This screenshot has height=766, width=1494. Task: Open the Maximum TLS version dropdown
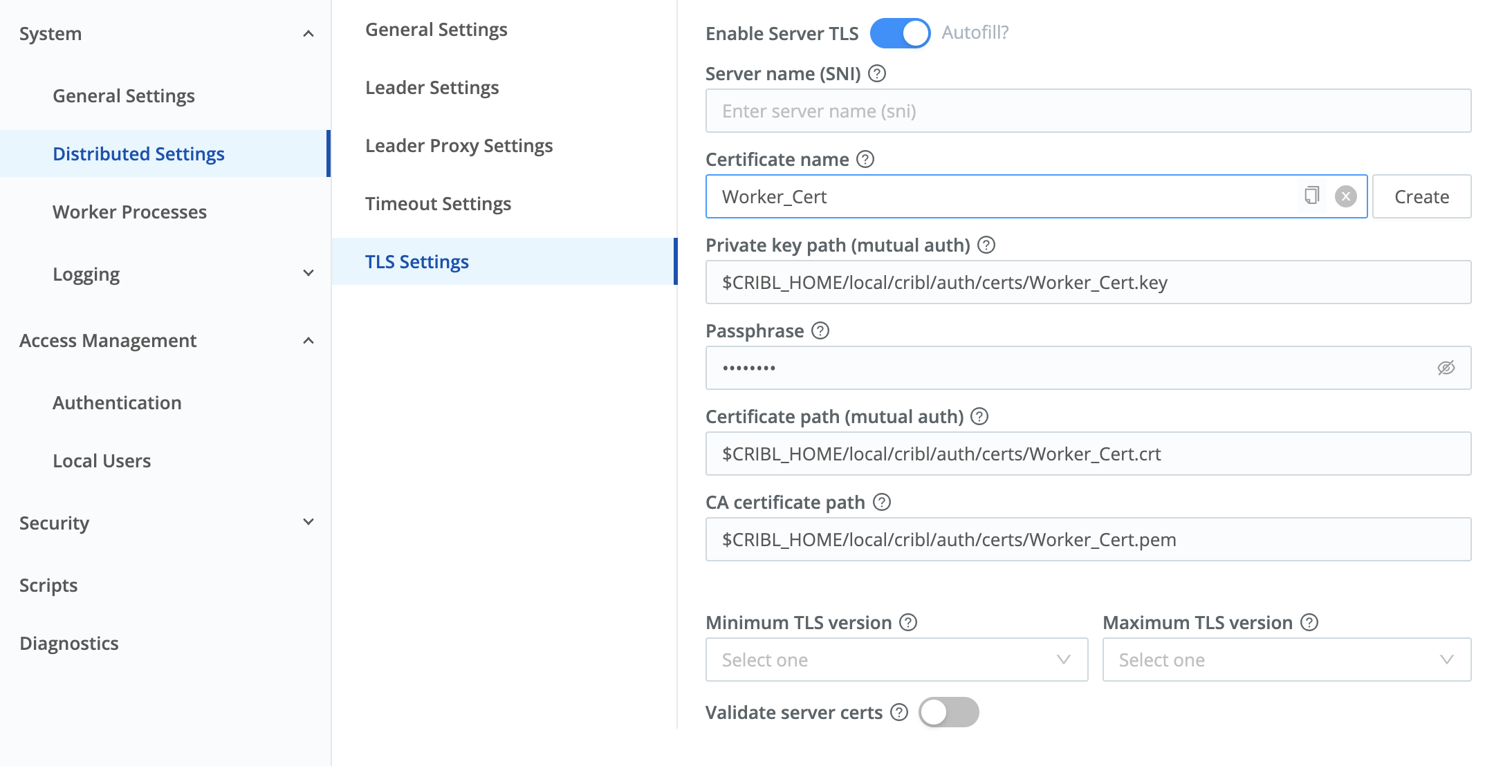[x=1286, y=660]
